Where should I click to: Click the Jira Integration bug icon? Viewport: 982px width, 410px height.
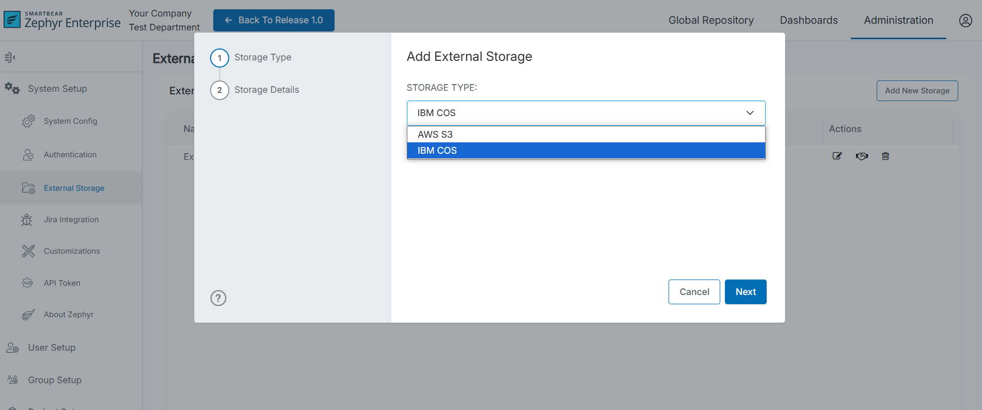pos(27,220)
